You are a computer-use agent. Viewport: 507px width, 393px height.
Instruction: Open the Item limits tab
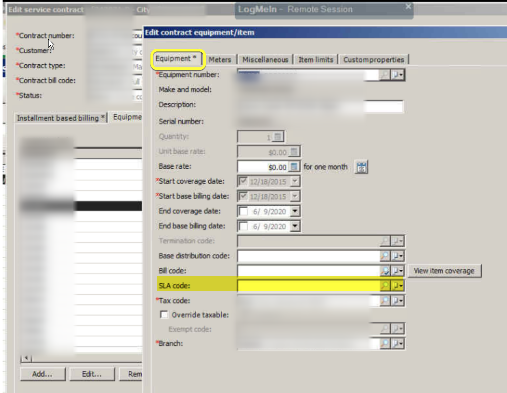[x=316, y=60]
